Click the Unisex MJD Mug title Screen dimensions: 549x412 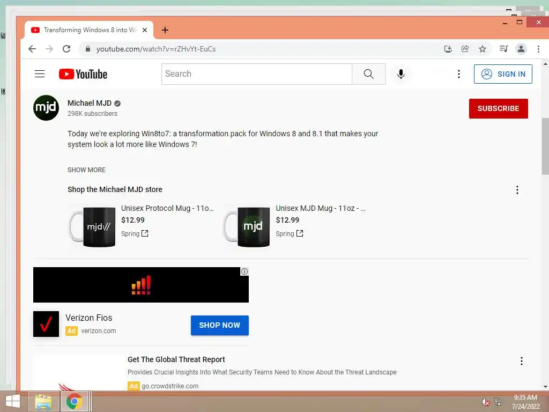(x=321, y=208)
